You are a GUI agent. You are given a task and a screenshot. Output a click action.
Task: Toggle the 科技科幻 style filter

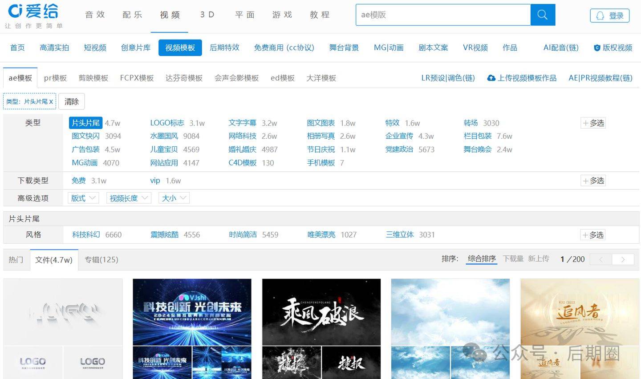click(85, 234)
